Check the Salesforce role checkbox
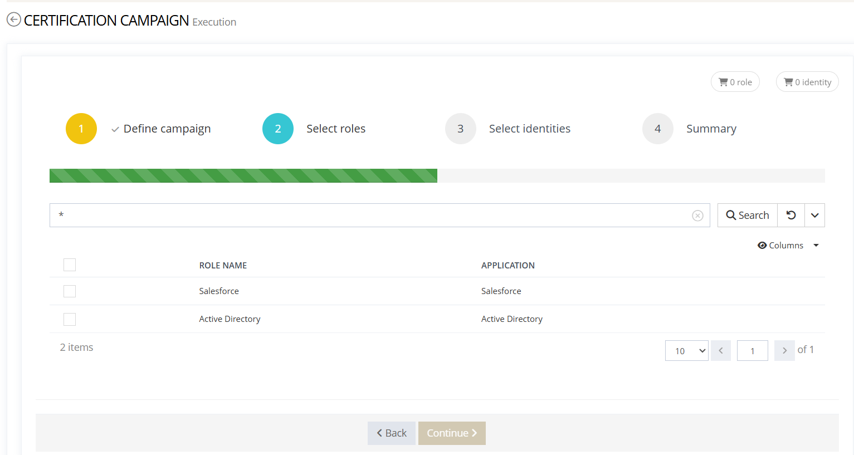Screen dimensions: 854x455 click(x=70, y=291)
